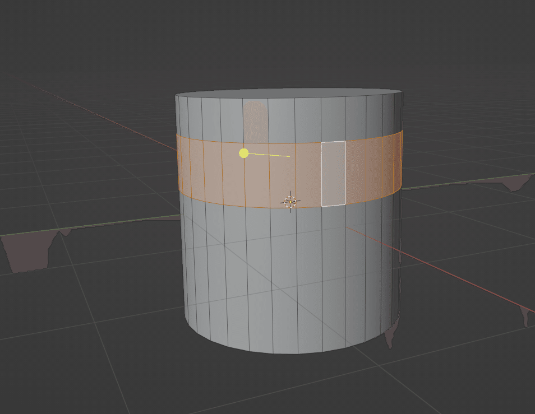The image size is (535, 414).
Task: Select the cylinder's flat top cap face
Action: coord(289,93)
